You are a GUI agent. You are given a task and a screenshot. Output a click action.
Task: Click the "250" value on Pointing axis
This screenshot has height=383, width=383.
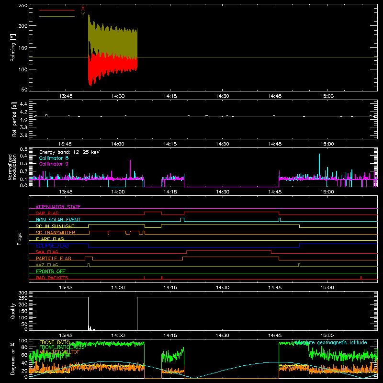pos(23,6)
